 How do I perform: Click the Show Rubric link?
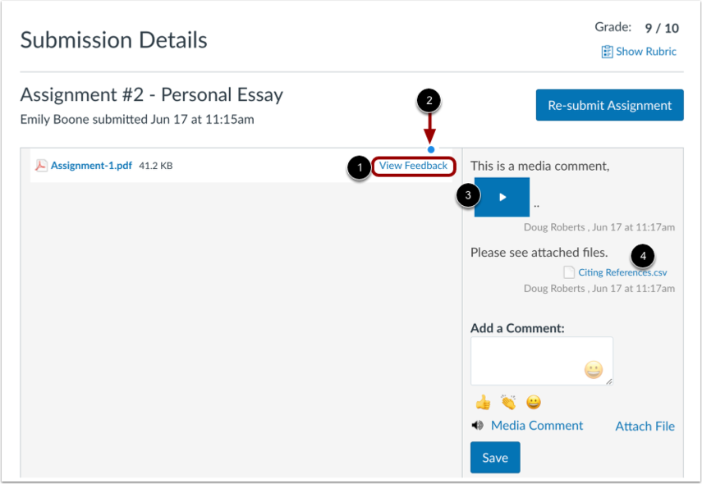(645, 52)
